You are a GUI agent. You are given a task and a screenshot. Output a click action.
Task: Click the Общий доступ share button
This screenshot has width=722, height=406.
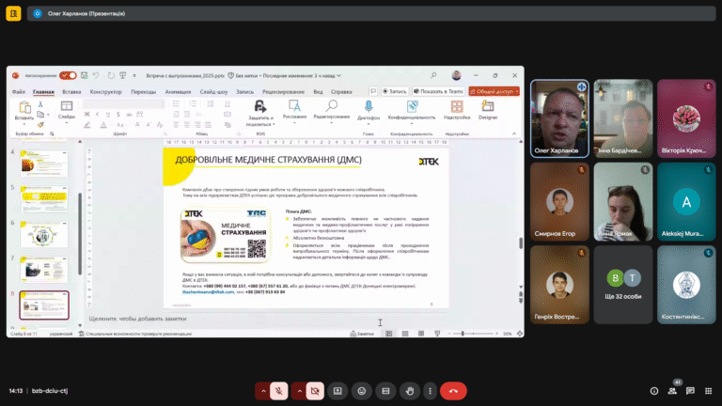[x=494, y=91]
